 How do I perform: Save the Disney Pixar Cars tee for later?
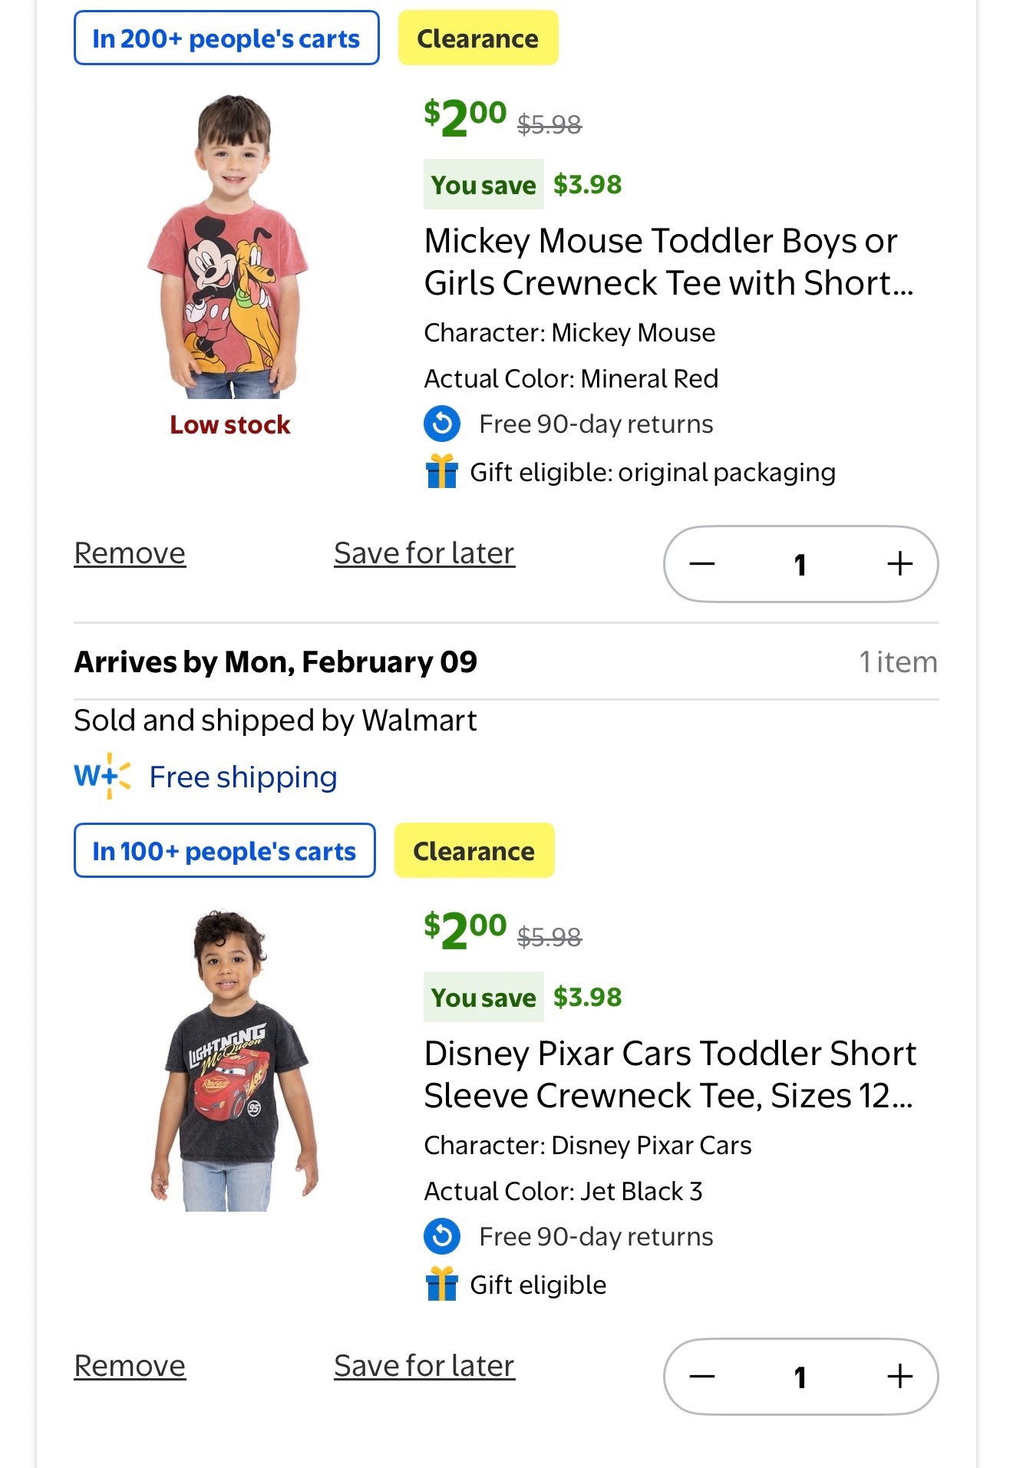coord(424,1366)
